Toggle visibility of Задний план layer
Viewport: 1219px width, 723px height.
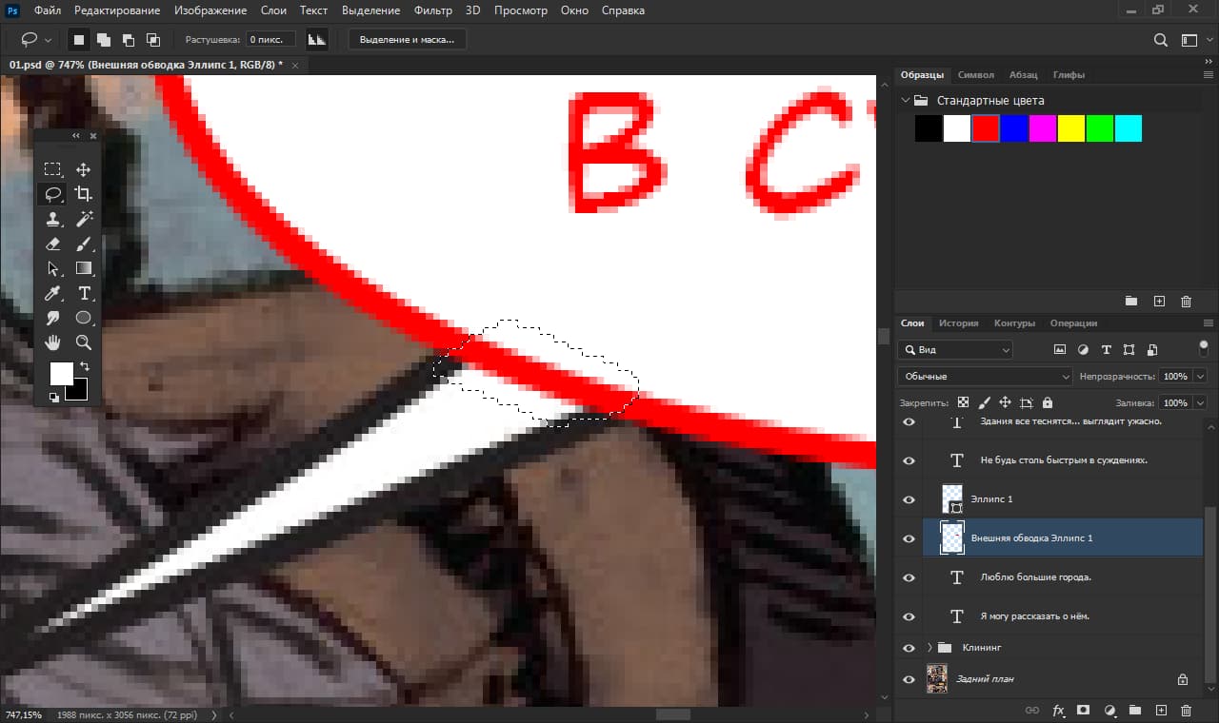pos(909,679)
